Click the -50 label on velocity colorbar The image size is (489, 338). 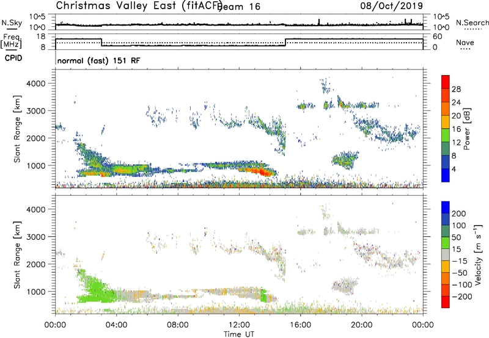(x=460, y=273)
